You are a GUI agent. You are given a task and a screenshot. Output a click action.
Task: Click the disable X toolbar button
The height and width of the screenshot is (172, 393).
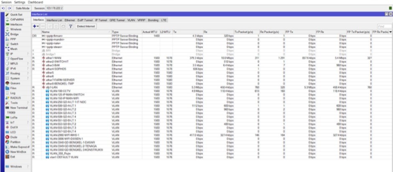point(56,27)
